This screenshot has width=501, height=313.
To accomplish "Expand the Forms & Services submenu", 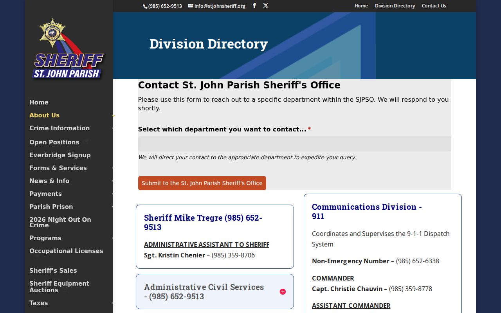I will 113,168.
